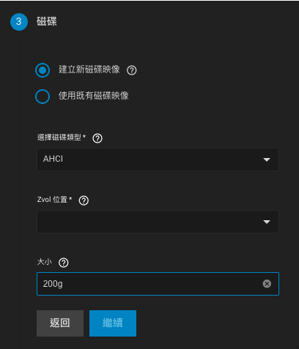Screen dimensions: 299x349
Task: Expand the Zvol 位置 dropdown
Action: point(158,222)
